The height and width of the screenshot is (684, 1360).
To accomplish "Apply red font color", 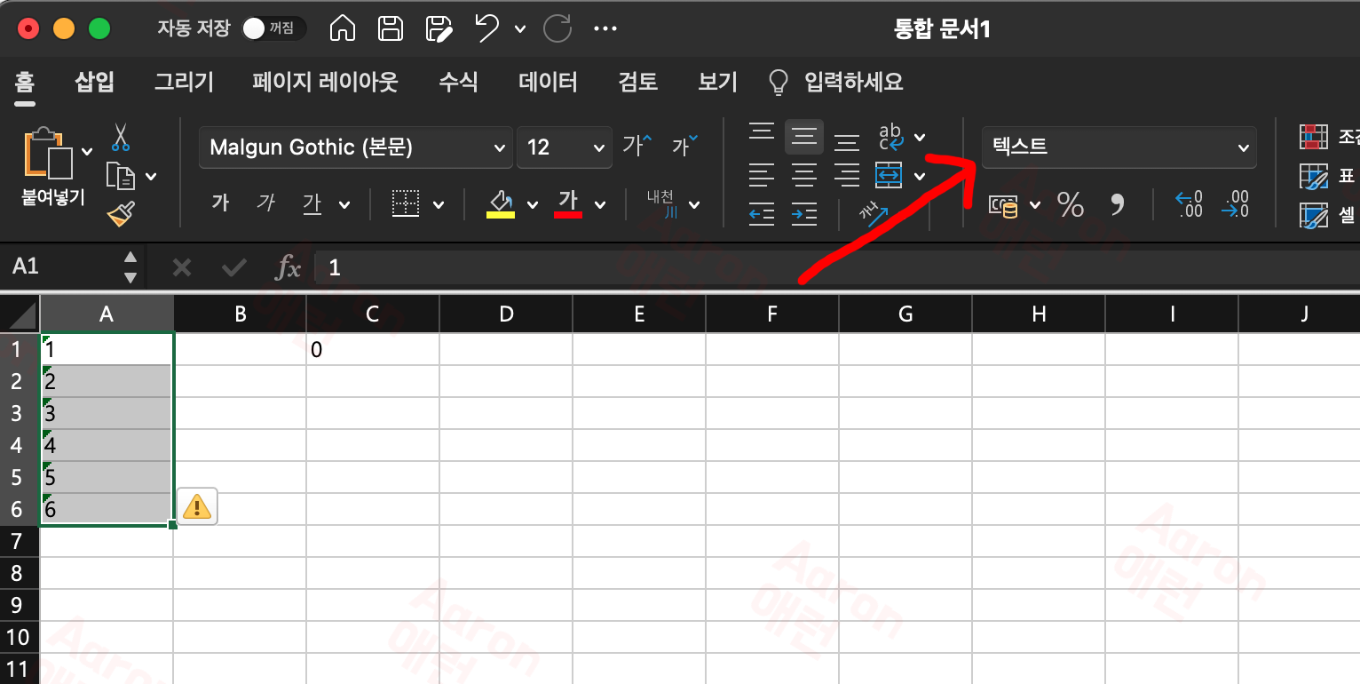I will (568, 203).
